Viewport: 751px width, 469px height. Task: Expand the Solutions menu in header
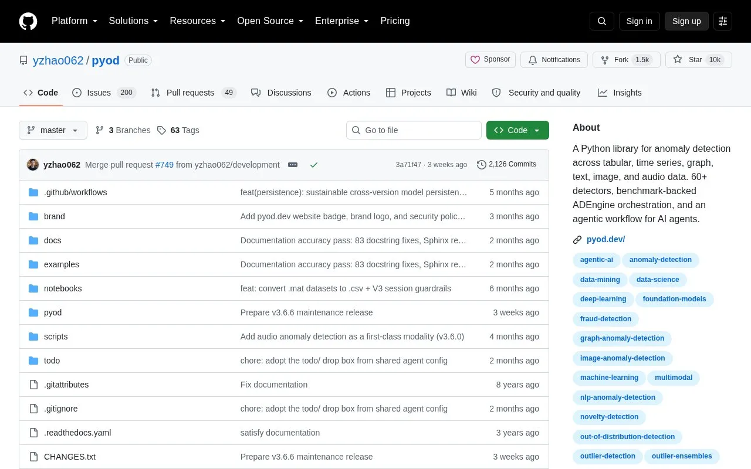pos(133,21)
